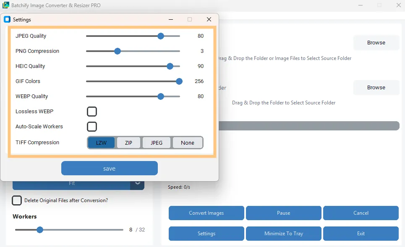The image size is (405, 247).
Task: Choose None for TIFF Compression
Action: 188,143
